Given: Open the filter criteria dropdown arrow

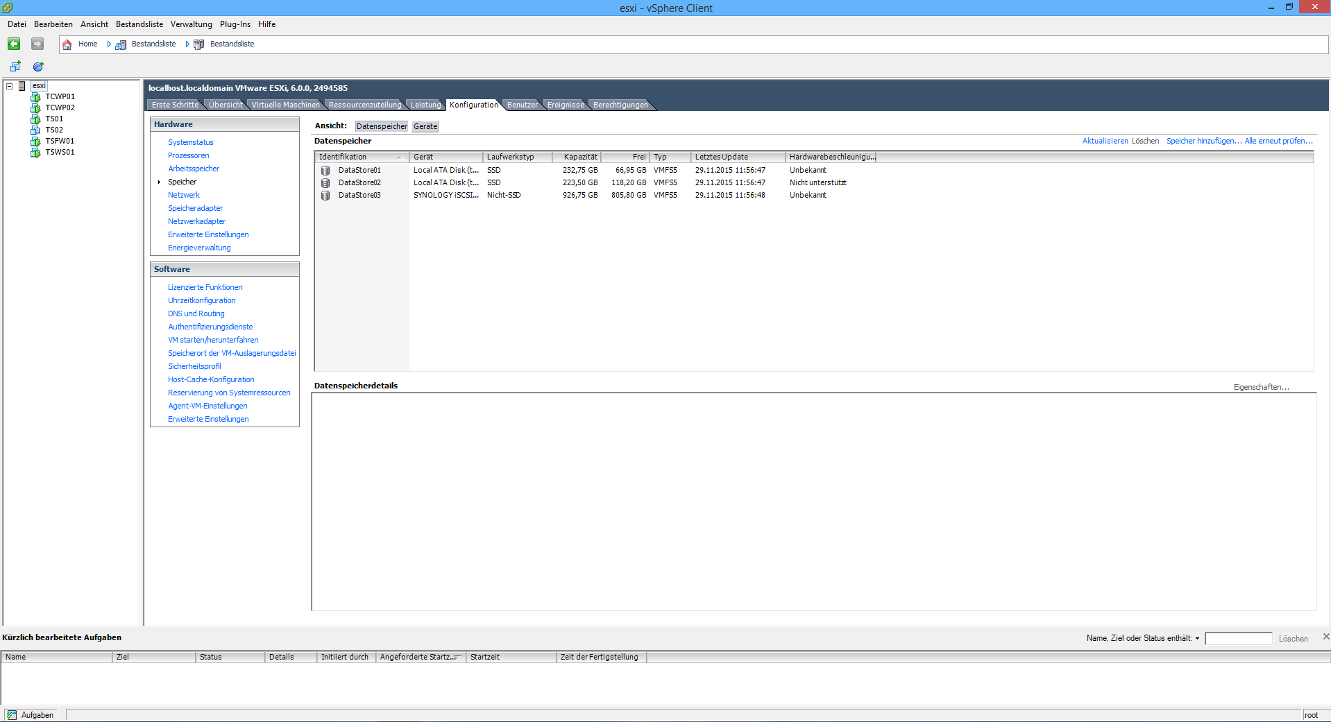Looking at the screenshot, I should (x=1197, y=639).
